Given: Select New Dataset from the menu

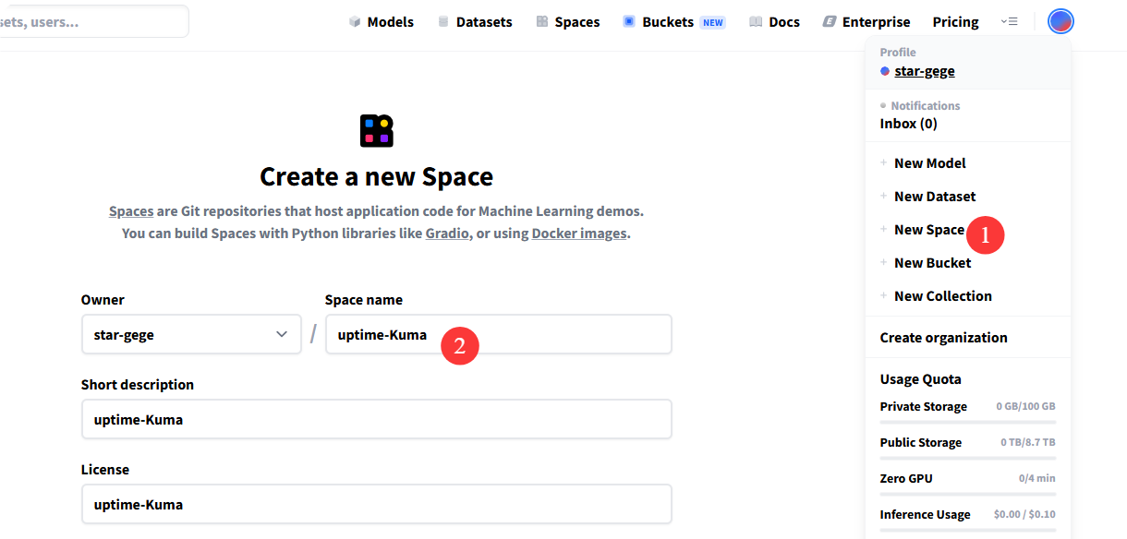Looking at the screenshot, I should tap(934, 197).
